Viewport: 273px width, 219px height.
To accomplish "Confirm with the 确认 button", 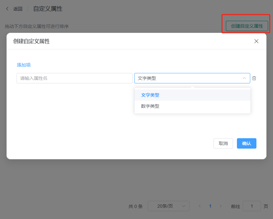I will tap(246, 143).
